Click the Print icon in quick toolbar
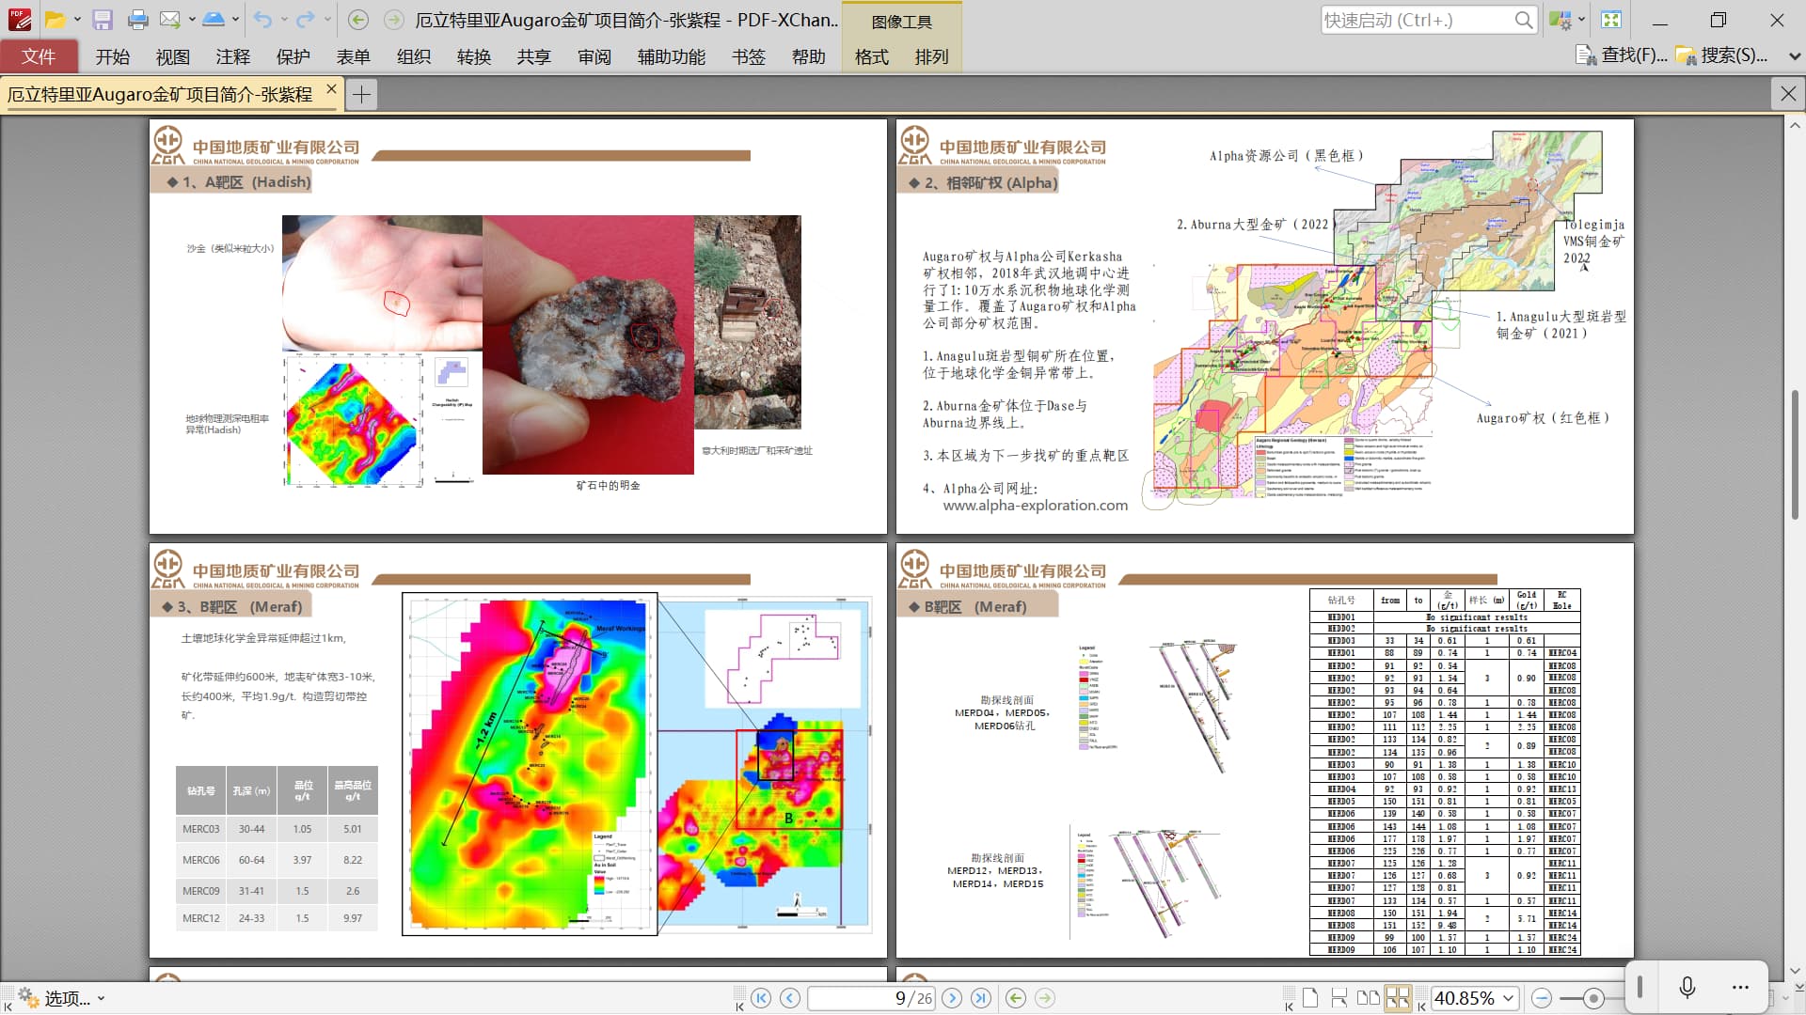 137,20
